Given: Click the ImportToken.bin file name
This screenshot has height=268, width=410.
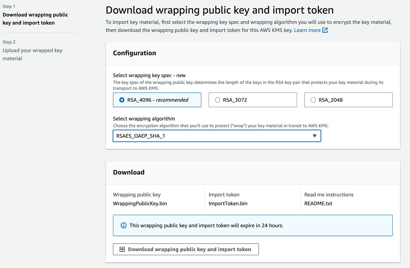Looking at the screenshot, I should 228,203.
